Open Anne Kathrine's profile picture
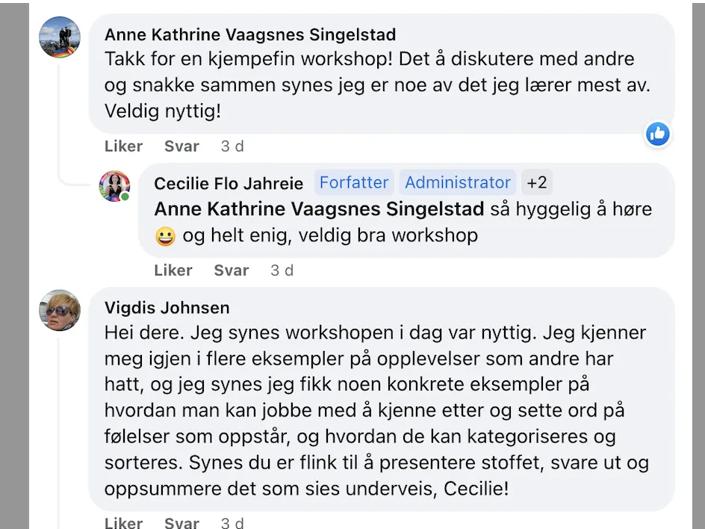The width and height of the screenshot is (705, 529). click(x=60, y=37)
